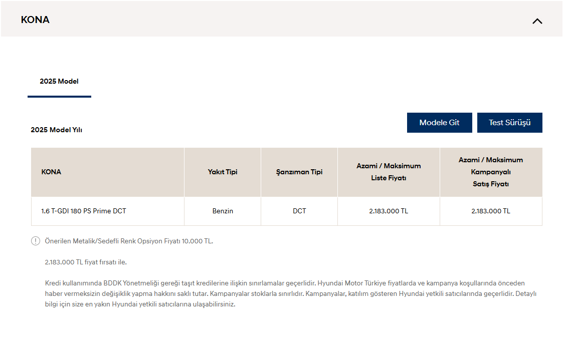
Task: Open the Modele Git button
Action: click(439, 123)
